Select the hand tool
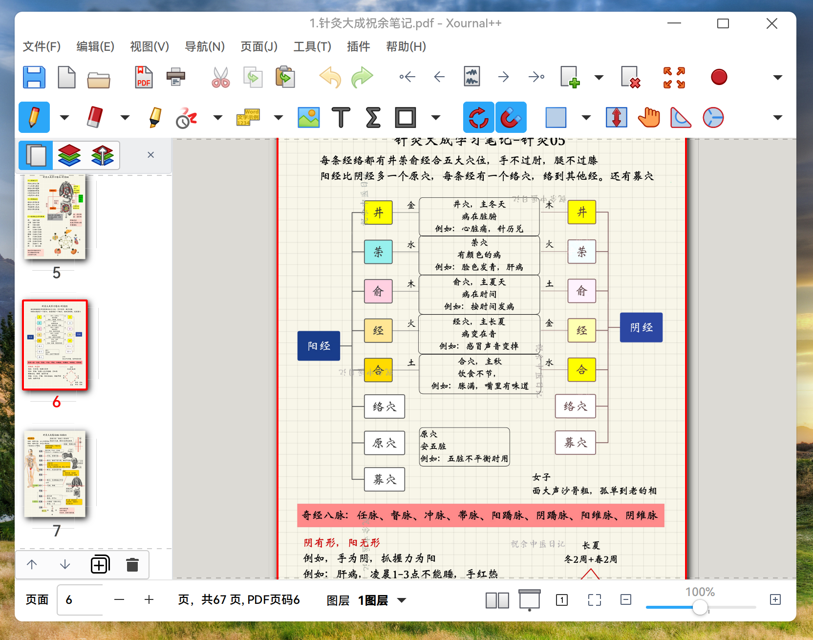This screenshot has height=640, width=813. click(648, 117)
